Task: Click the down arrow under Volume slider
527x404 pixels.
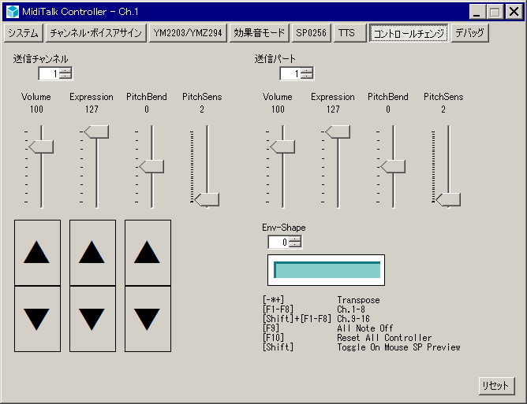Action: tap(37, 319)
